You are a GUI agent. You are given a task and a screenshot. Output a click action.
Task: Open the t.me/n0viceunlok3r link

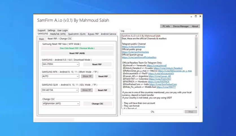click(x=161, y=74)
